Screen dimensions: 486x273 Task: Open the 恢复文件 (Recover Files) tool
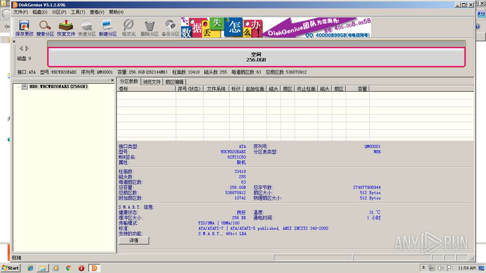tap(66, 28)
